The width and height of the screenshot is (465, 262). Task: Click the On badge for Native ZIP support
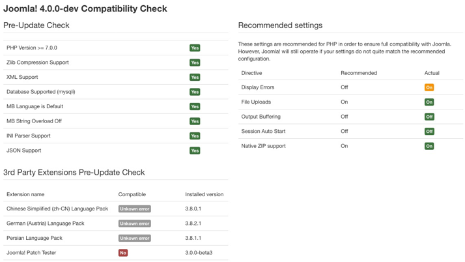point(429,146)
